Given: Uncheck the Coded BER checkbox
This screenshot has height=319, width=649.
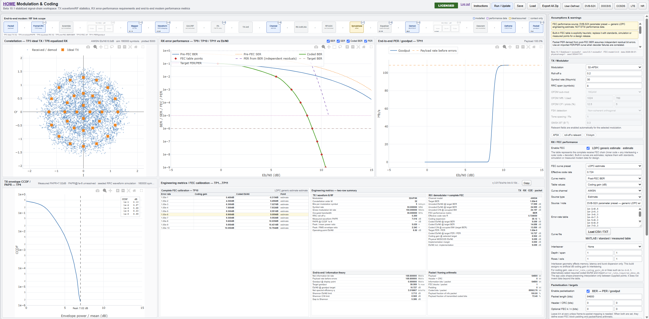Looking at the screenshot, I should coord(348,41).
